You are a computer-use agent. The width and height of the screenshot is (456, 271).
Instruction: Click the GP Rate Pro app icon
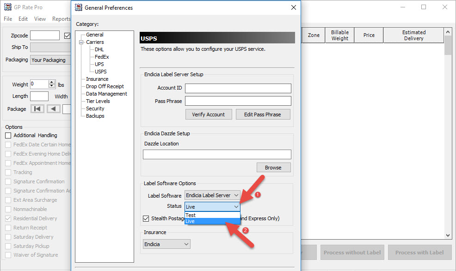8,7
